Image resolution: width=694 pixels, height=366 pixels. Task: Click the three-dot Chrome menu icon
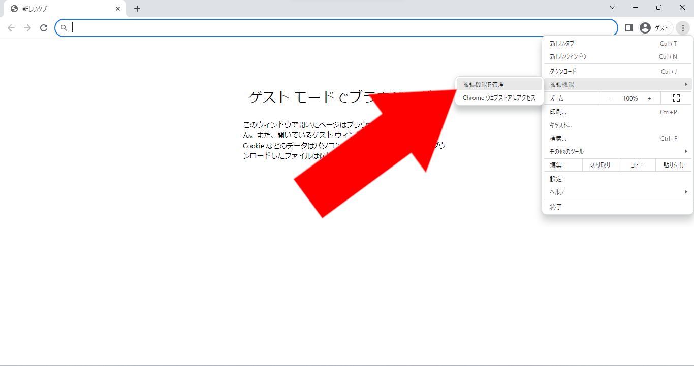(683, 28)
